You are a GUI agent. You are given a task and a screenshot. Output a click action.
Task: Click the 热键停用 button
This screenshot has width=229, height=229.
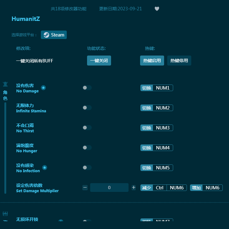point(179,61)
